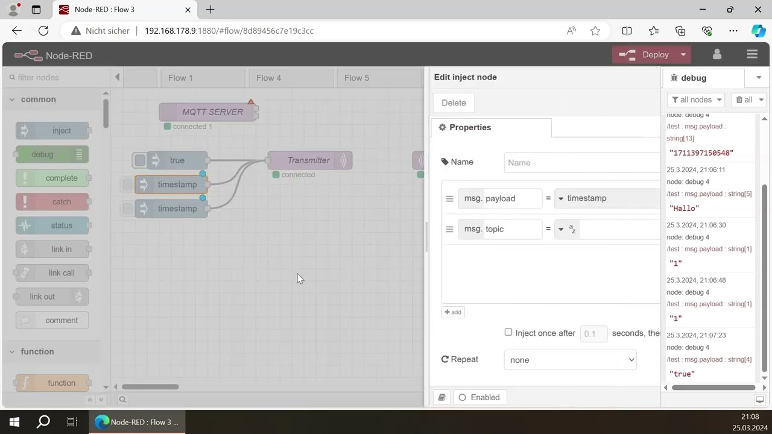This screenshot has width=772, height=434.
Task: Select the true inject node
Action: pos(177,160)
